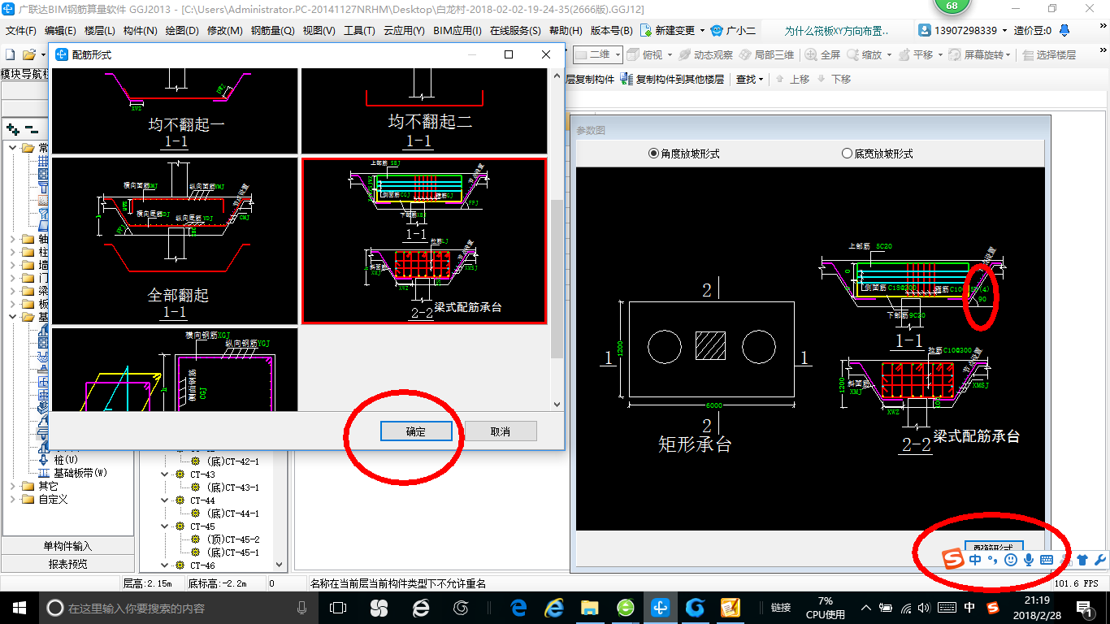Open the 构件(N) menu

click(140, 31)
